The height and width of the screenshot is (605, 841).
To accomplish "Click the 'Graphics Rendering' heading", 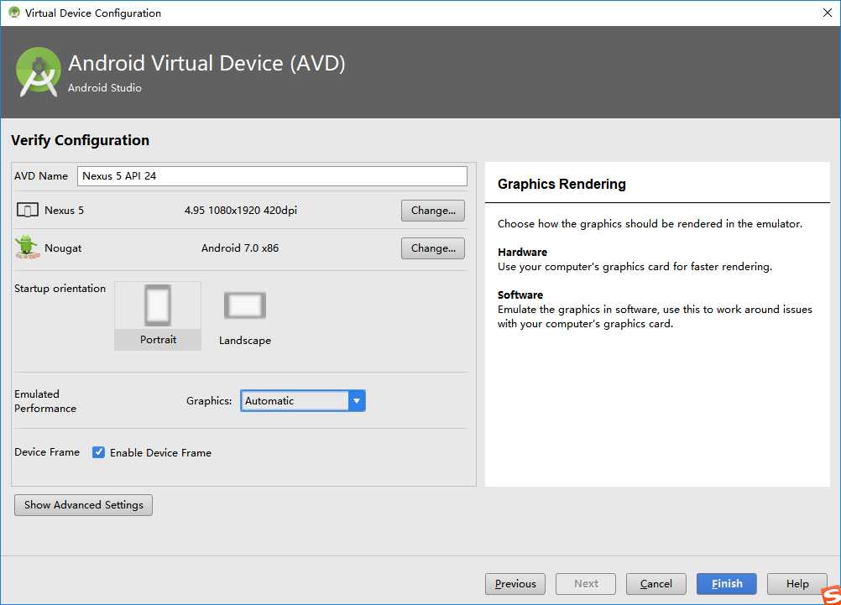I will pyautogui.click(x=562, y=184).
